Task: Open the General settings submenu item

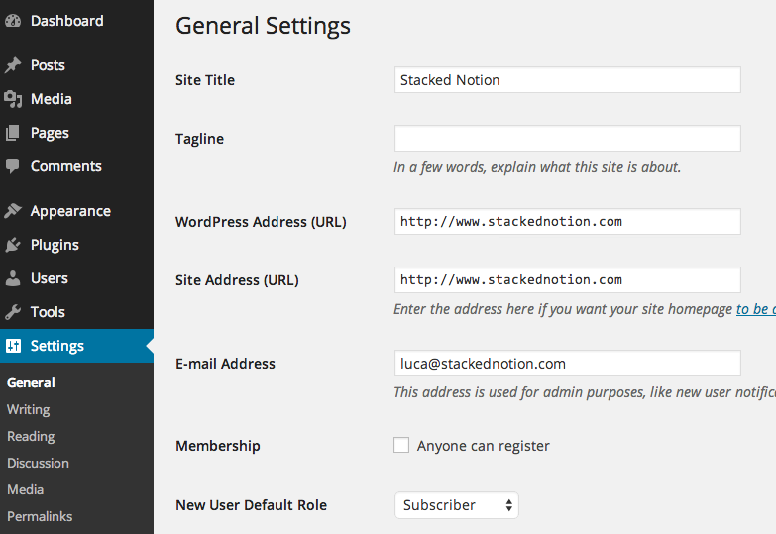Action: pos(31,383)
